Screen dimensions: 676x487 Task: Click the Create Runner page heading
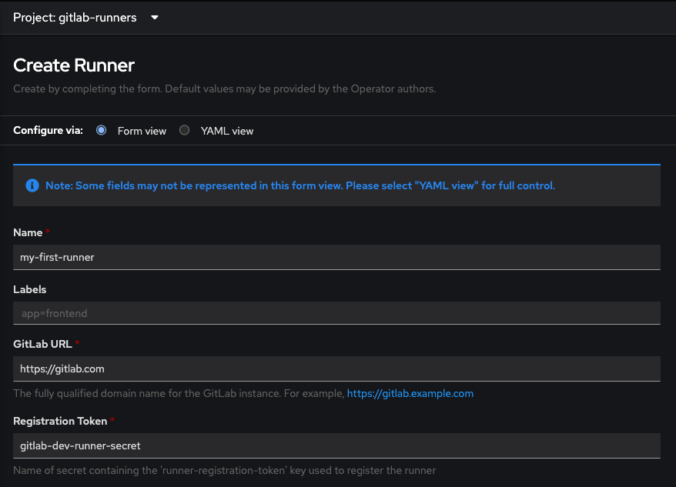74,65
